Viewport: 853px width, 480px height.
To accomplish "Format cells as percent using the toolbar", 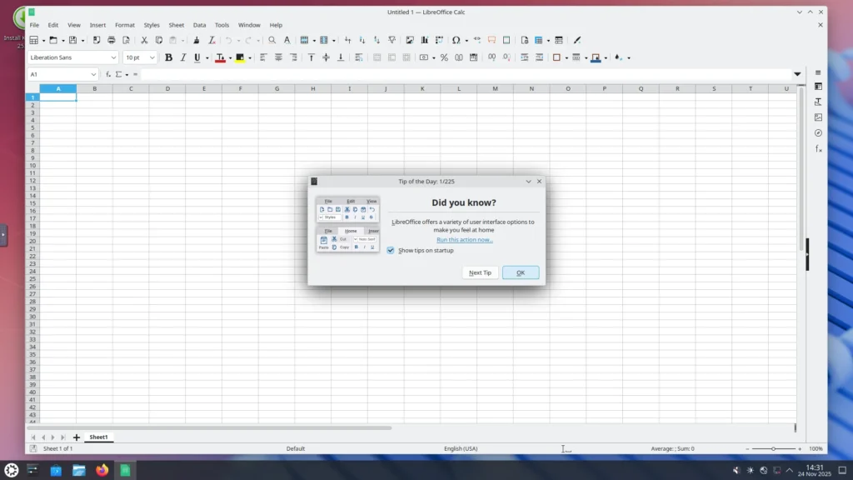I will point(444,57).
